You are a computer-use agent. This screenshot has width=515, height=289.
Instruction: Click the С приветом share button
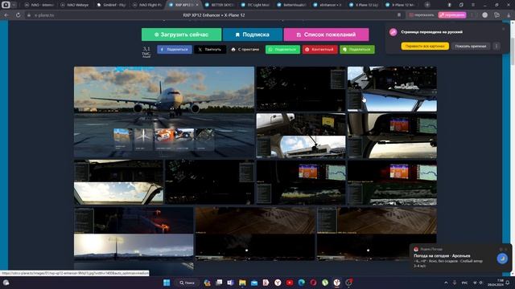click(x=245, y=50)
